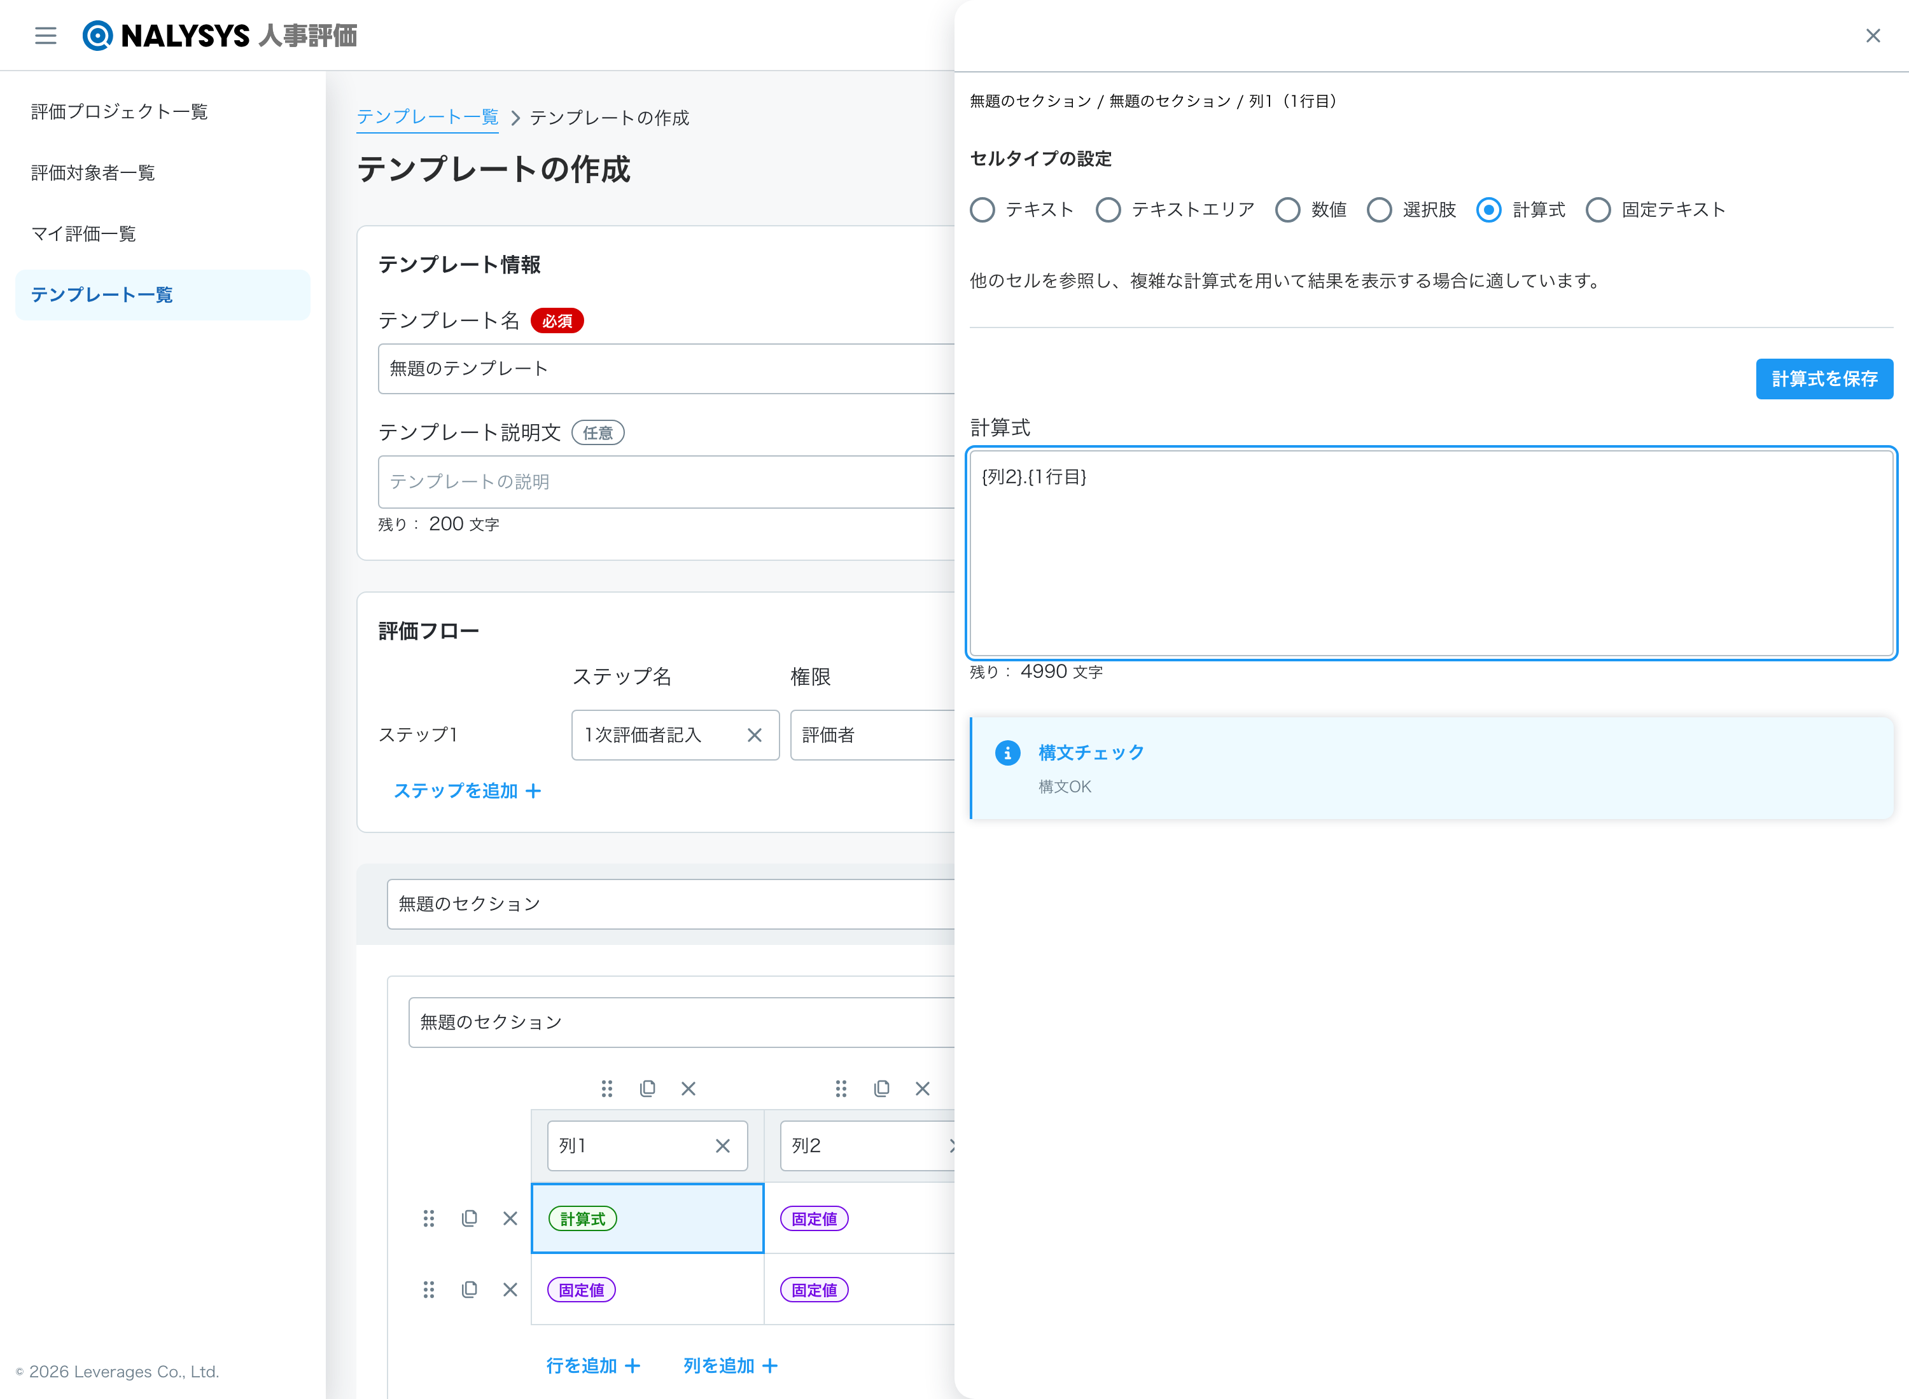Delete the 列2 column
1909x1399 pixels.
pos(922,1088)
